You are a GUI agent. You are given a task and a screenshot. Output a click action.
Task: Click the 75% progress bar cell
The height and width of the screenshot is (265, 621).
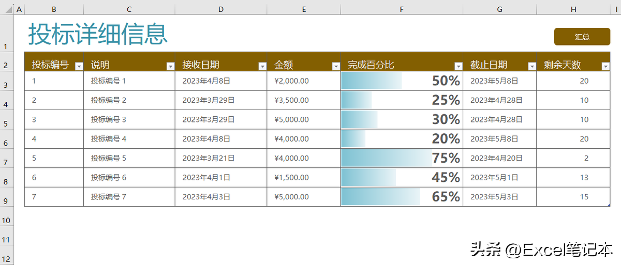(402, 158)
